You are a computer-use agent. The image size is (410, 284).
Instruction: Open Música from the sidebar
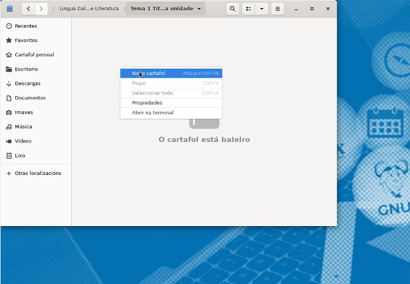tap(23, 127)
